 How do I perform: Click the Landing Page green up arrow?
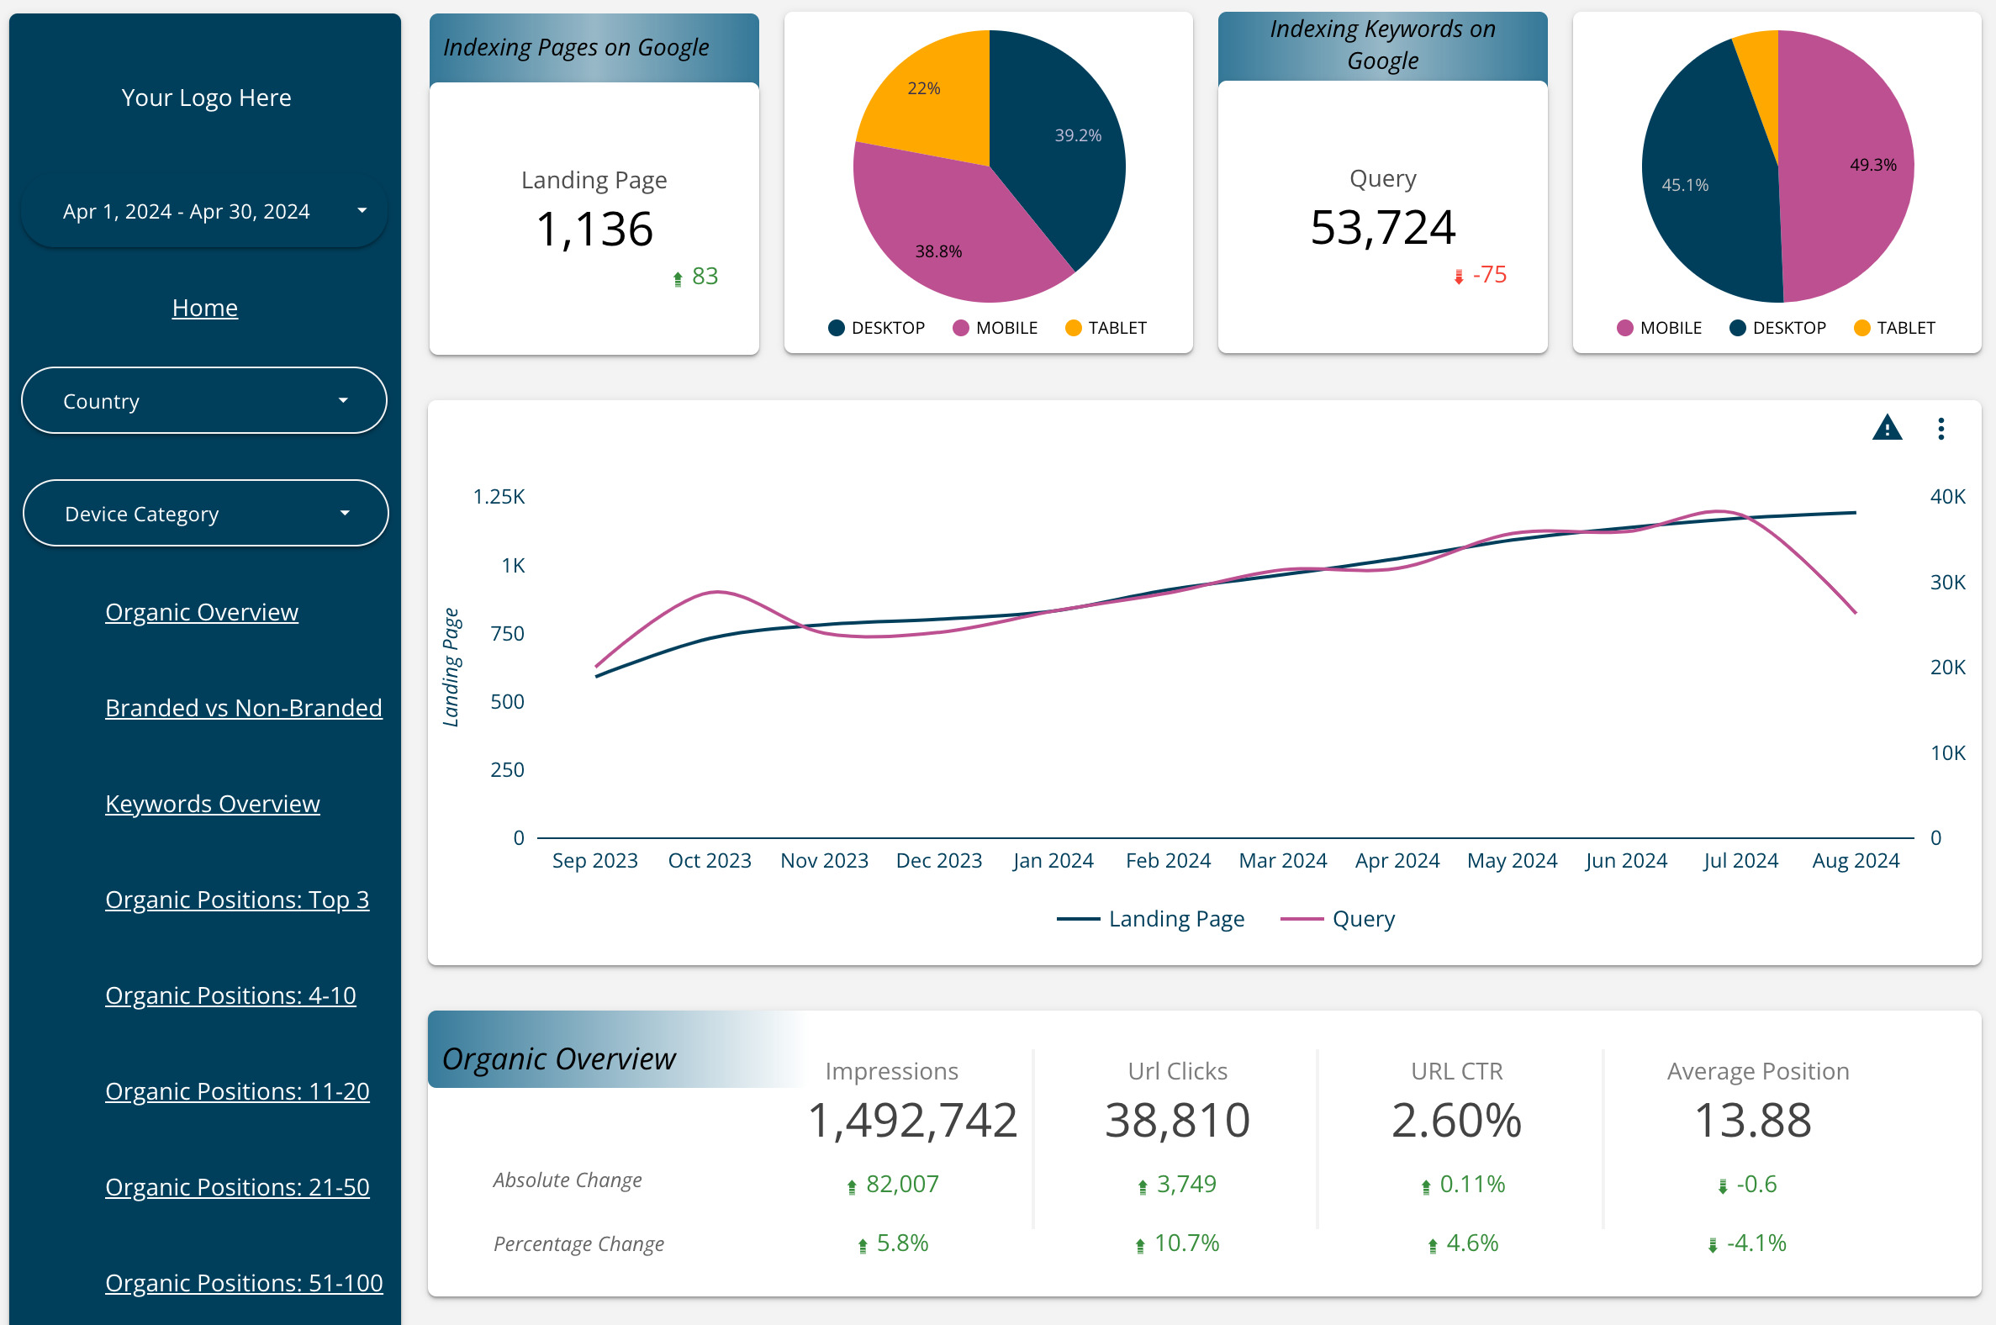(677, 278)
